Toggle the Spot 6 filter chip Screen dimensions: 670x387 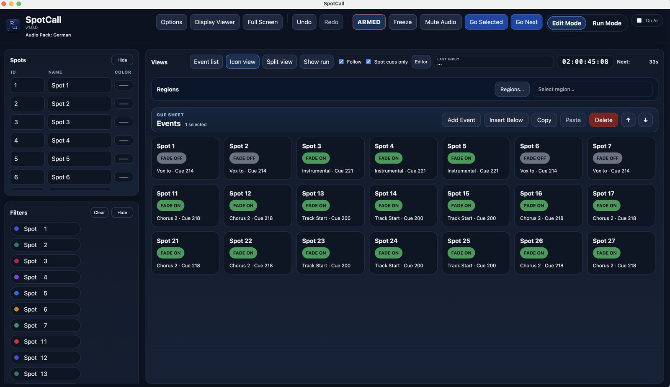click(45, 310)
